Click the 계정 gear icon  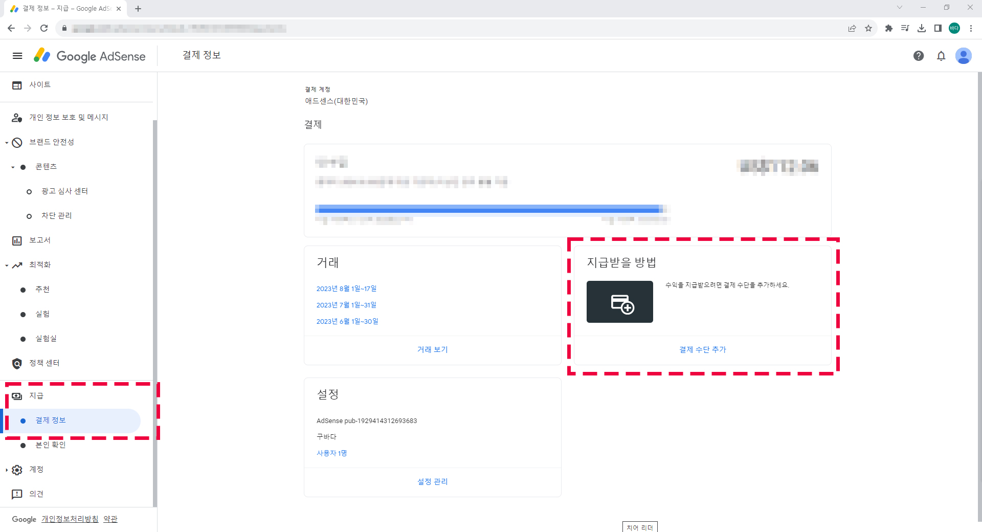click(x=17, y=470)
